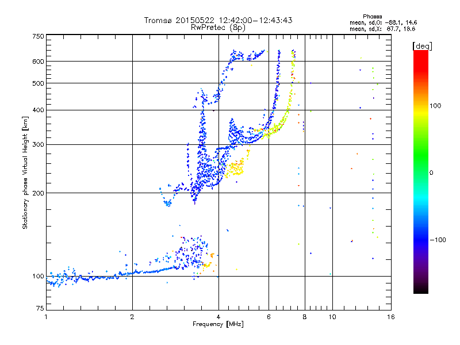Click the y-axis label '400'
Screen dimensions: 460x345
(38, 110)
